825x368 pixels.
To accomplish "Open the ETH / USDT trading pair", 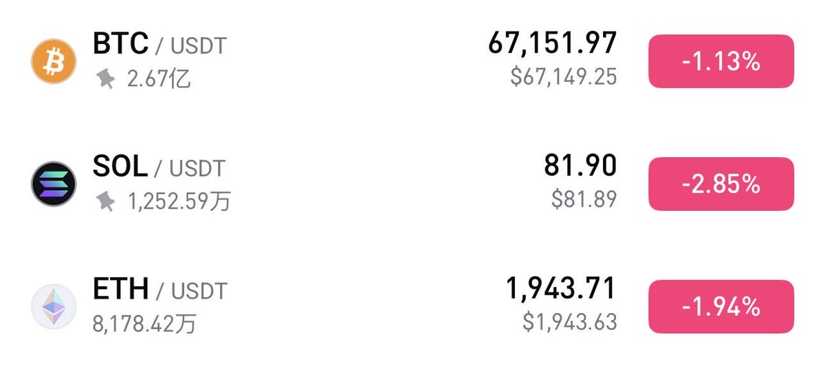I will coord(159,290).
